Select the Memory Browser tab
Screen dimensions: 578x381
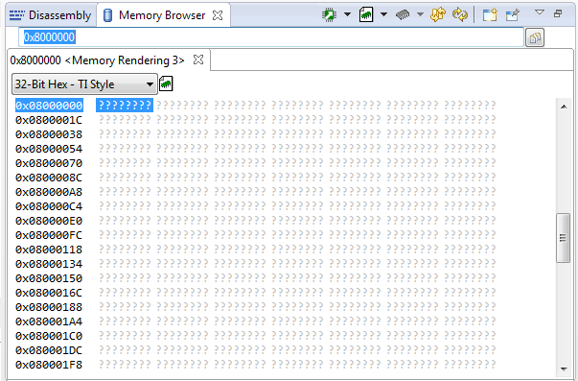tap(162, 15)
